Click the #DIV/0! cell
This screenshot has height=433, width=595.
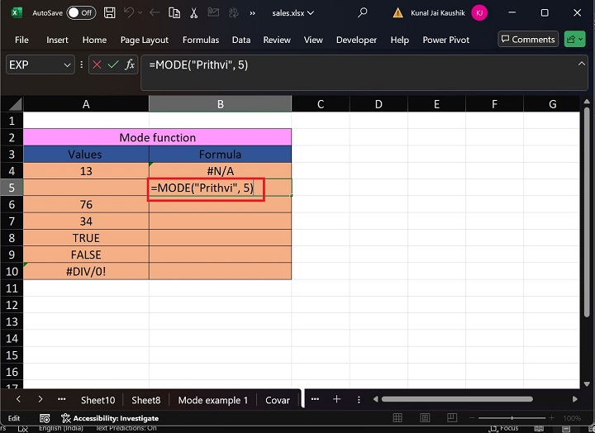click(x=86, y=271)
